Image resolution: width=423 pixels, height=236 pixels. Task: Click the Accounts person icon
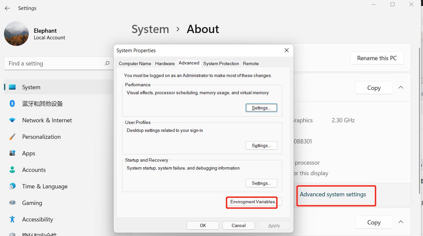click(12, 170)
